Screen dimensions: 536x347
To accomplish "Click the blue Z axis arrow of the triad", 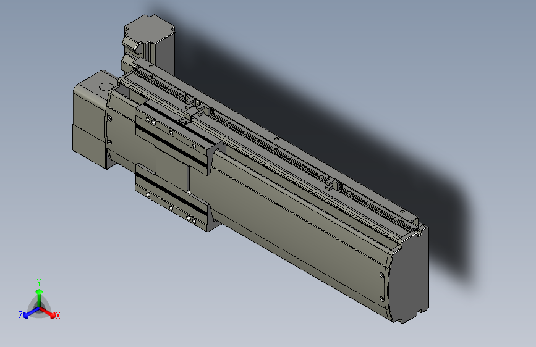I will coord(32,312).
